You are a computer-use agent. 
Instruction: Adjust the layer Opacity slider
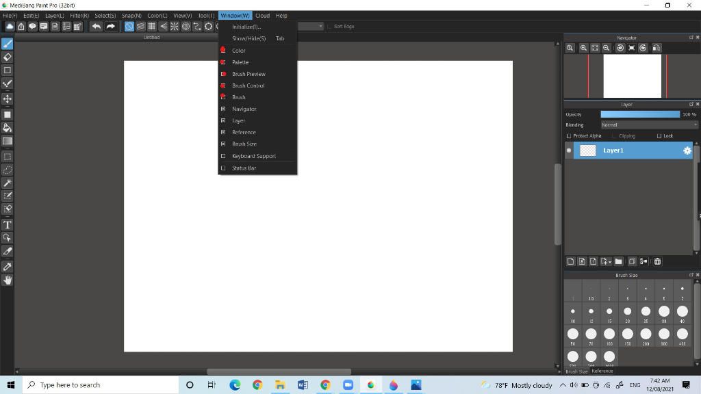[x=640, y=114]
